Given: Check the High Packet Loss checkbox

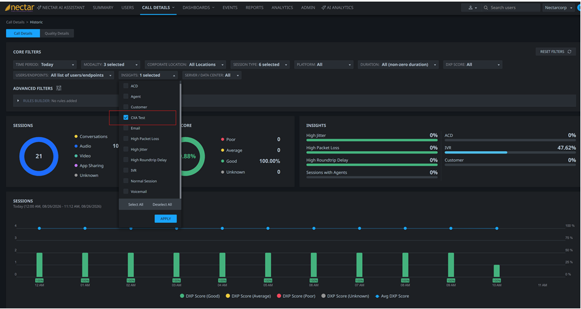Looking at the screenshot, I should pos(126,139).
